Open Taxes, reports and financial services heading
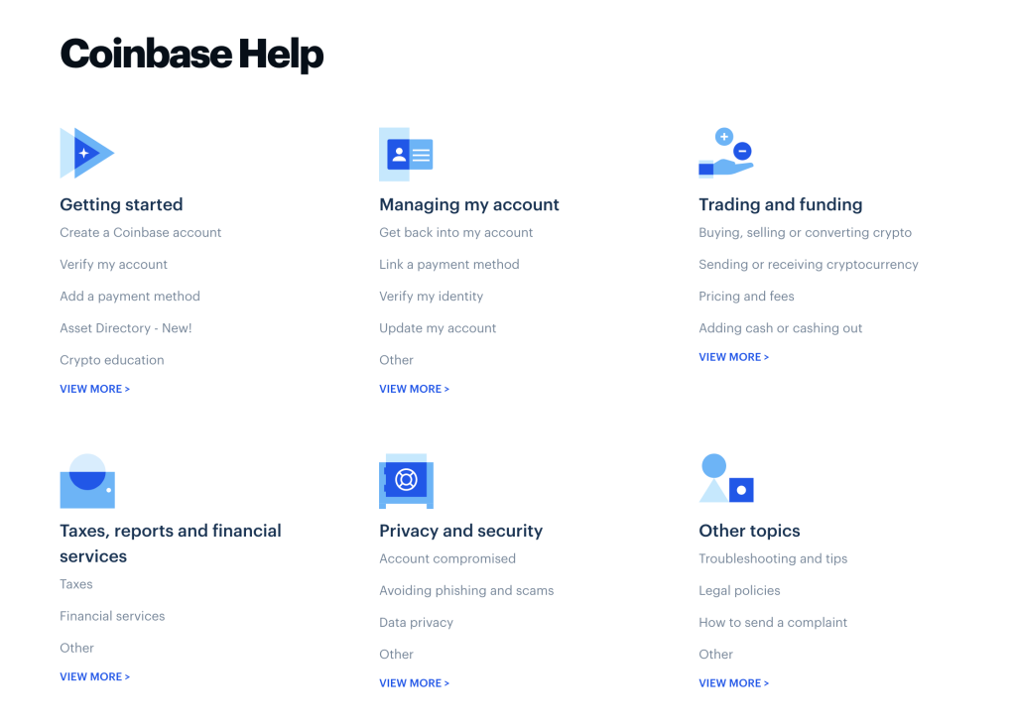The width and height of the screenshot is (1016, 727). [x=171, y=544]
